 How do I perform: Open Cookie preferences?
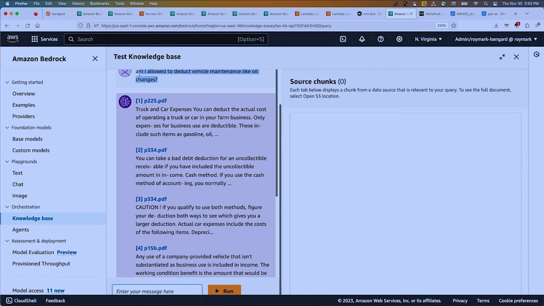point(518,301)
